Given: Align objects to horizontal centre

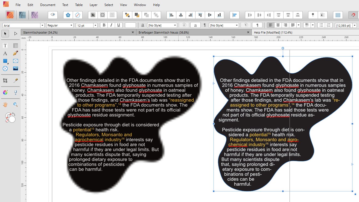Looking at the screenshot, I should pyautogui.click(x=181, y=15).
